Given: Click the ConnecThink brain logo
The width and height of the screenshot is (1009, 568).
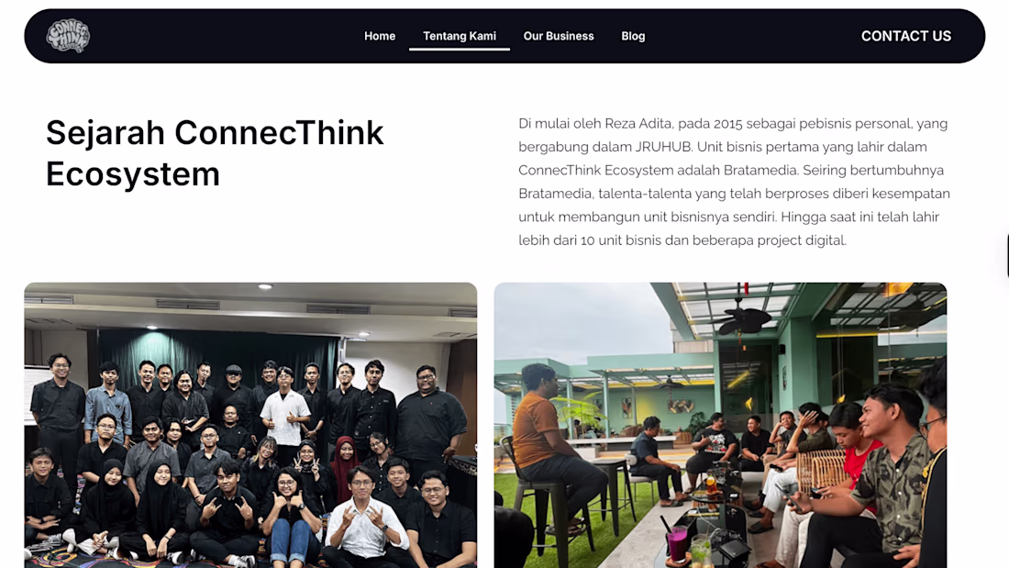Looking at the screenshot, I should tap(68, 36).
